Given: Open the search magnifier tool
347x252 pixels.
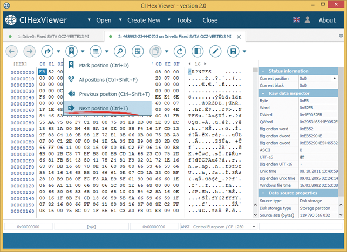Looking at the screenshot, I should [120, 51].
